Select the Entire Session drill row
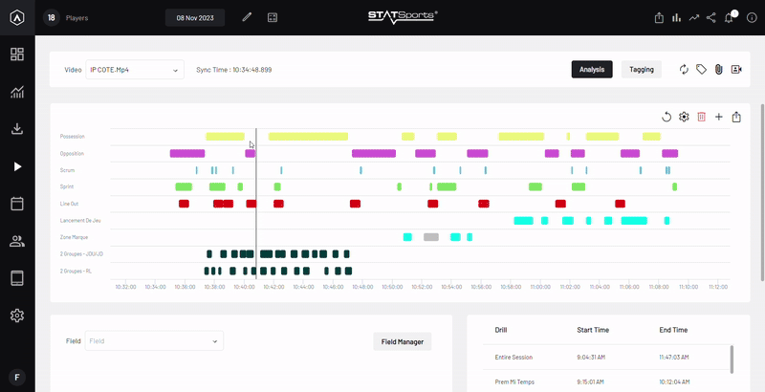This screenshot has height=392, width=765. coord(607,357)
